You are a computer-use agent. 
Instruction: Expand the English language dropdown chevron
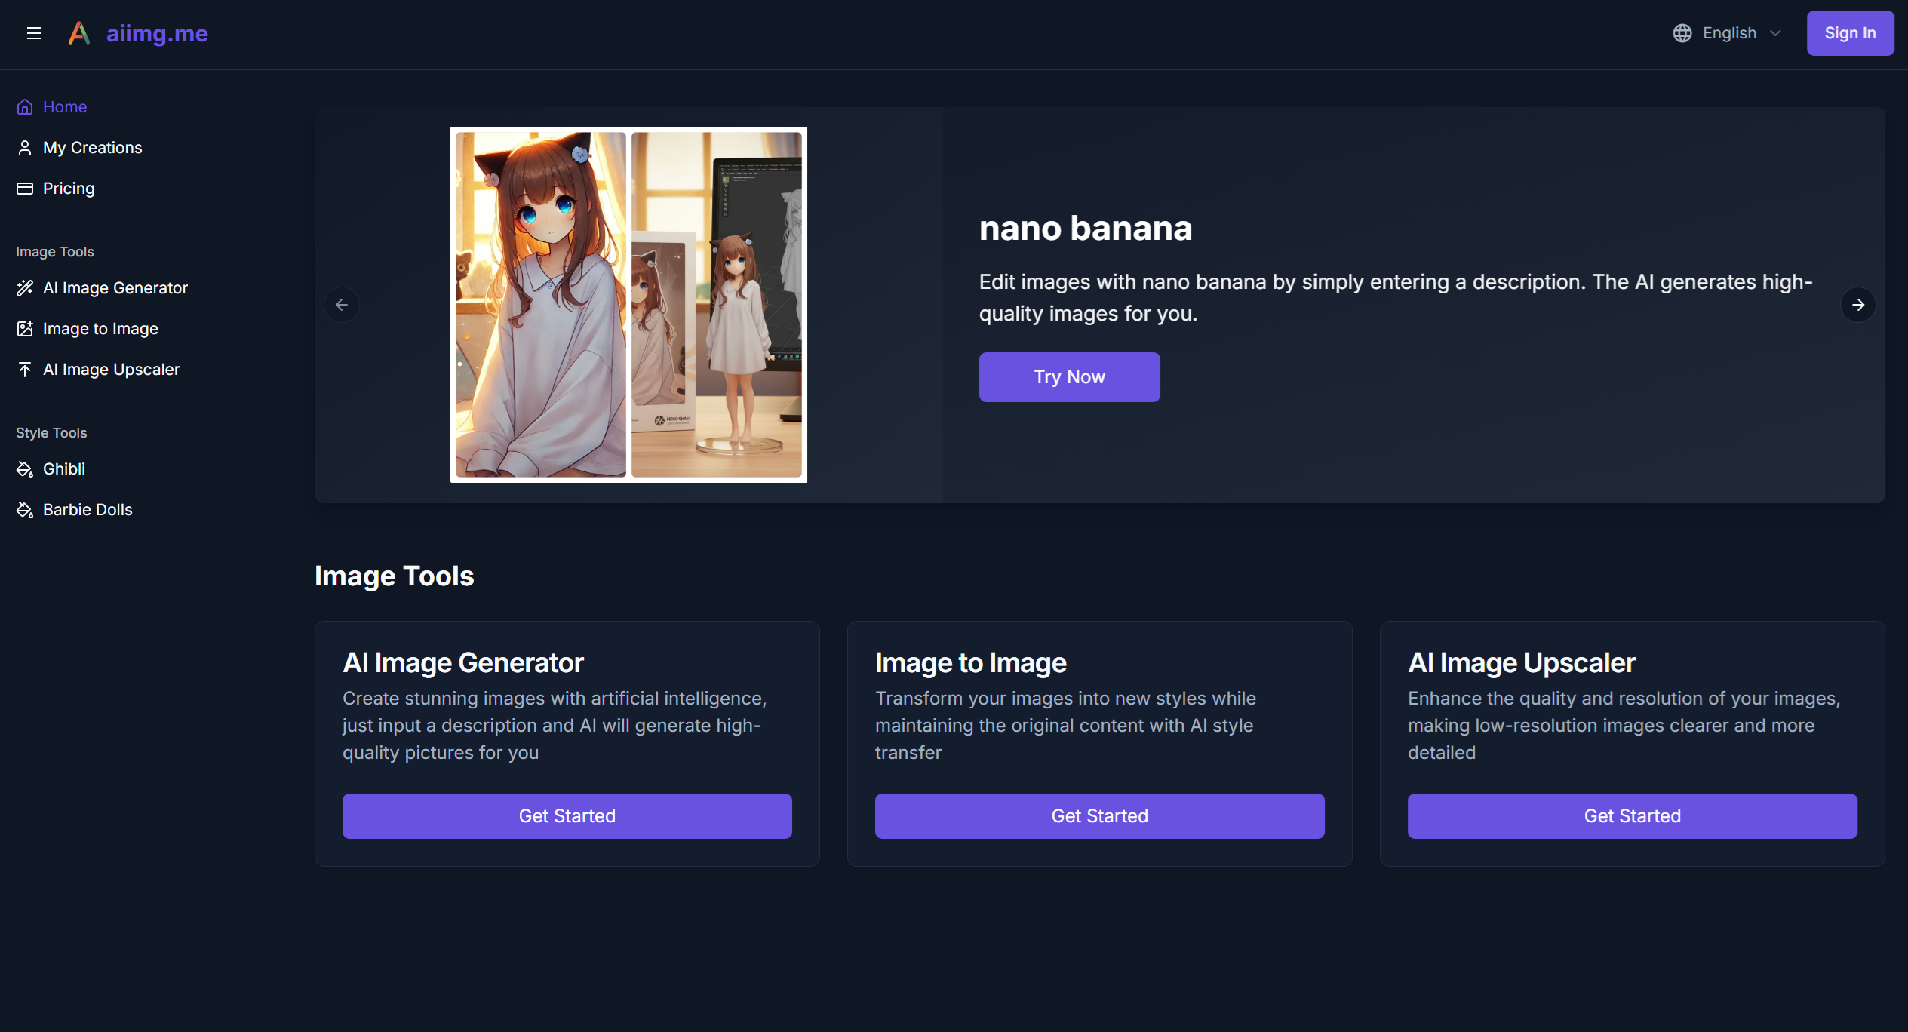pyautogui.click(x=1775, y=33)
